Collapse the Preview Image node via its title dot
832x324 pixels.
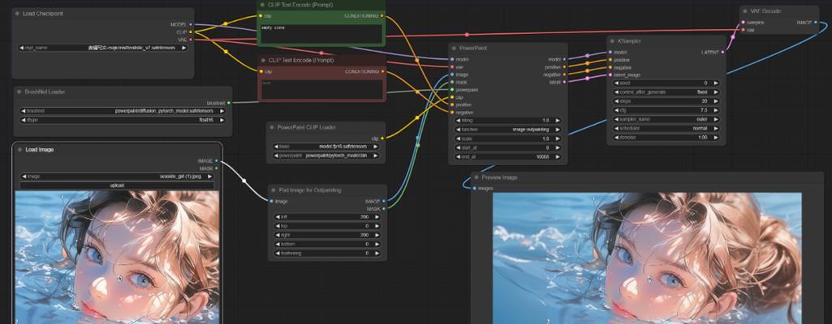tap(476, 177)
